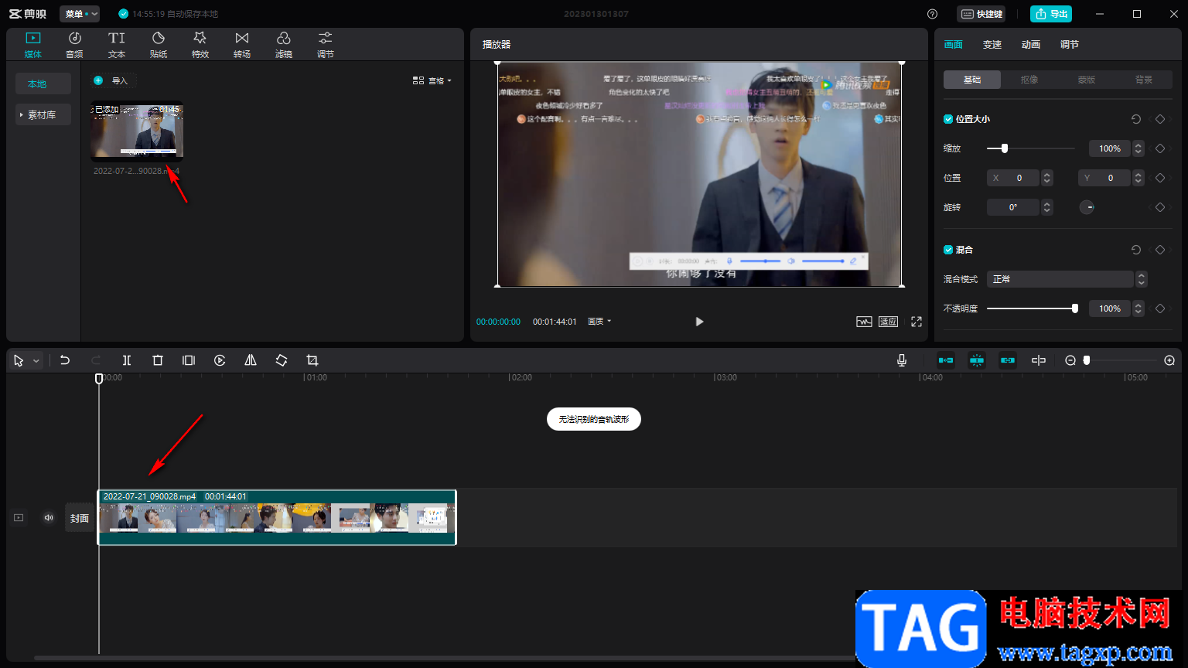Open the 菜单 menu dropdown

point(80,14)
